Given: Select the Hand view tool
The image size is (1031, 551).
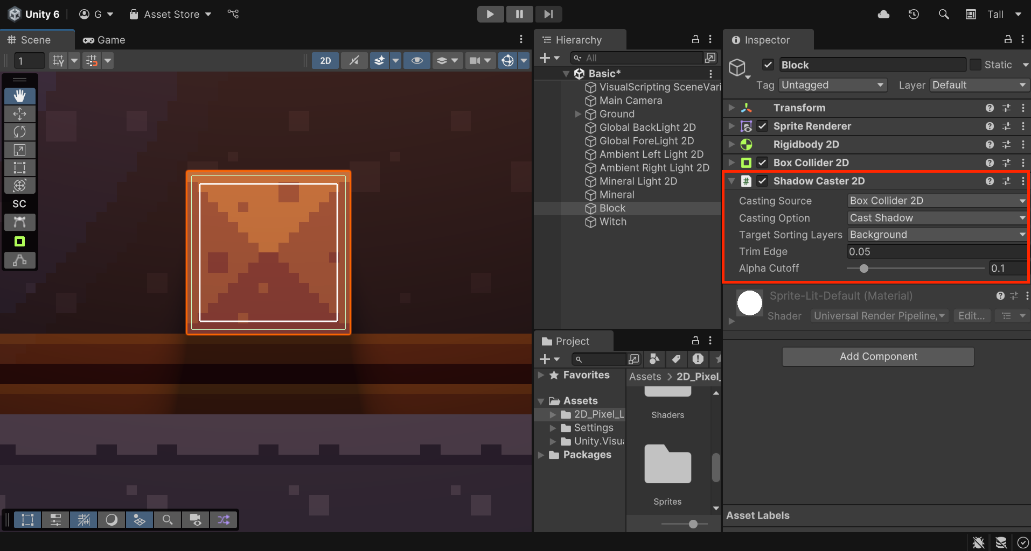Looking at the screenshot, I should 20,96.
